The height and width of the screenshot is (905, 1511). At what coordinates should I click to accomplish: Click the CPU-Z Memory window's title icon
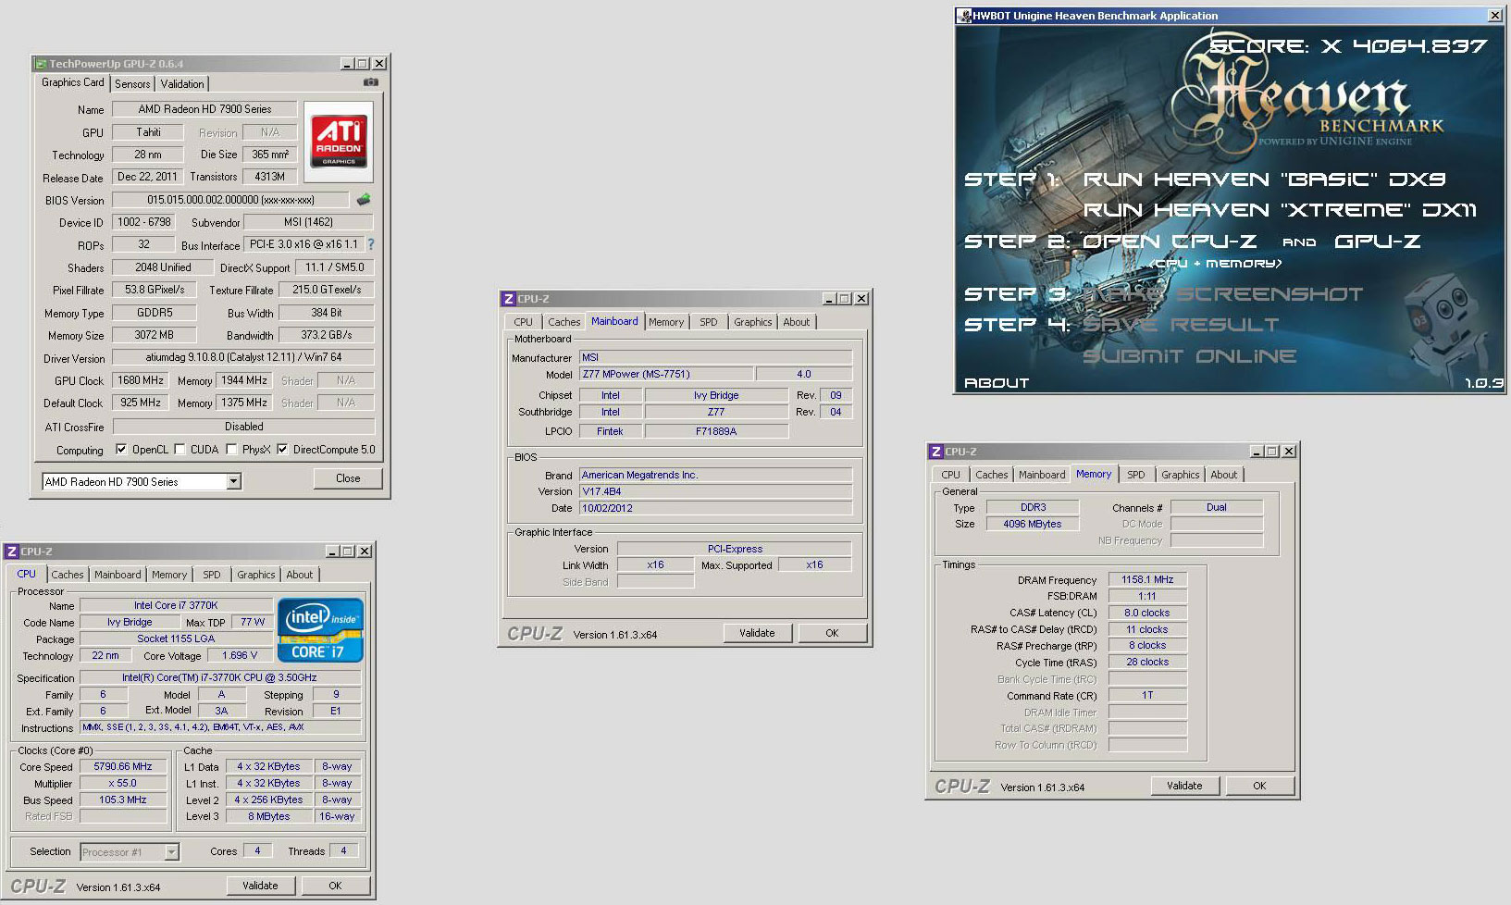click(936, 452)
